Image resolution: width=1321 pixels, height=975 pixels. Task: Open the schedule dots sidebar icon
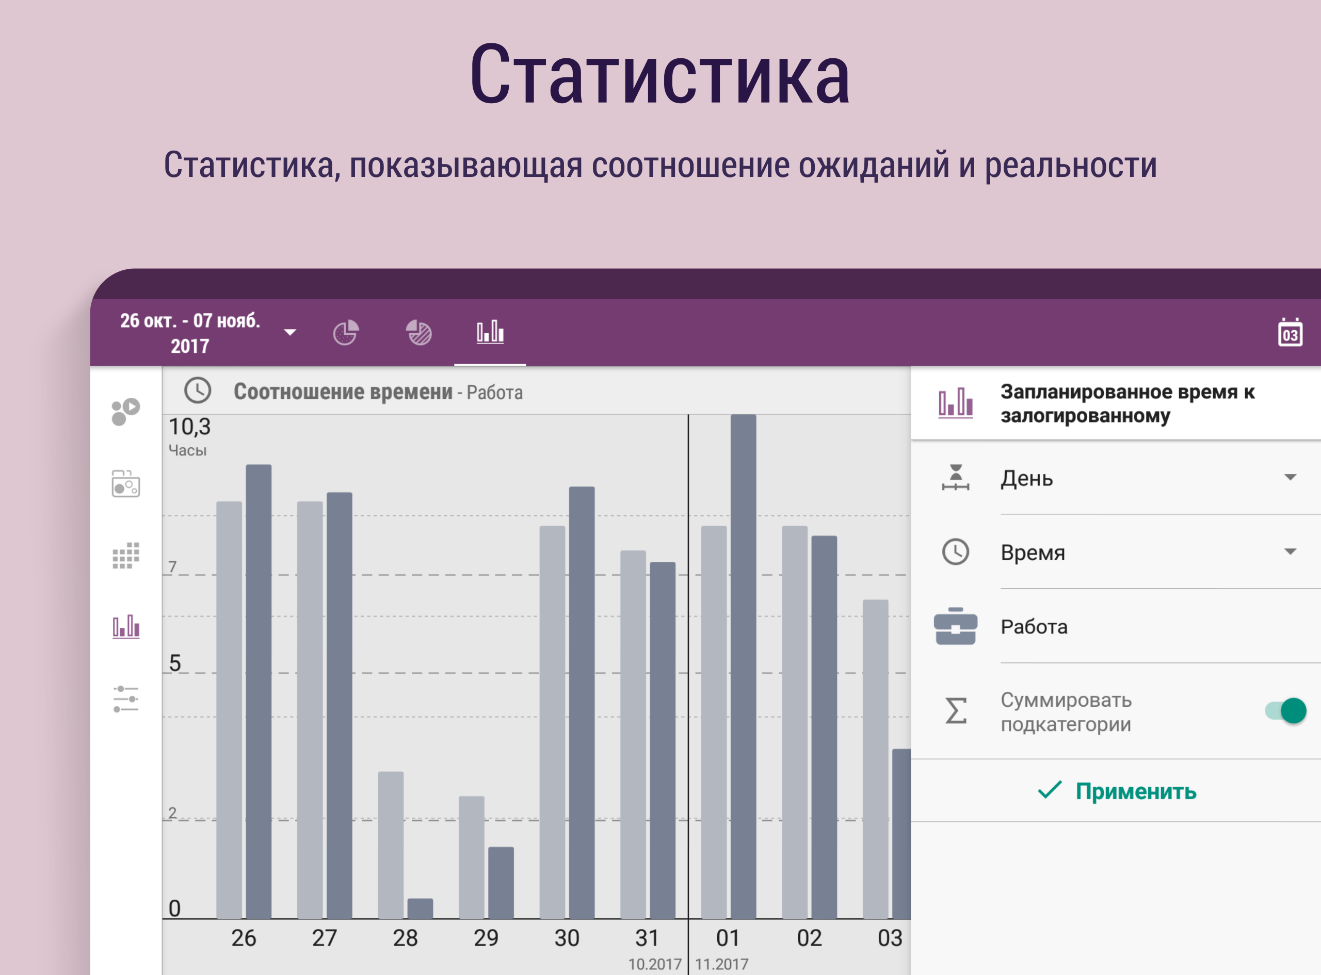tap(126, 483)
